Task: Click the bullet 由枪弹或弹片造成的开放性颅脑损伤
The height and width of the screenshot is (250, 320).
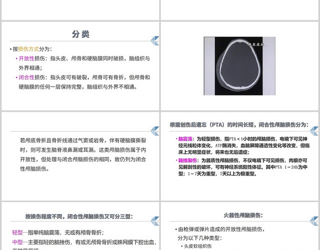Action: (x=220, y=229)
